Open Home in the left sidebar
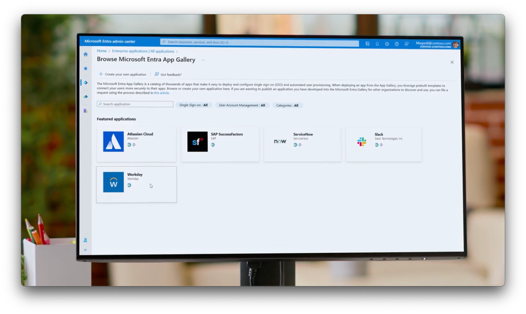This screenshot has width=526, height=314. [85, 54]
